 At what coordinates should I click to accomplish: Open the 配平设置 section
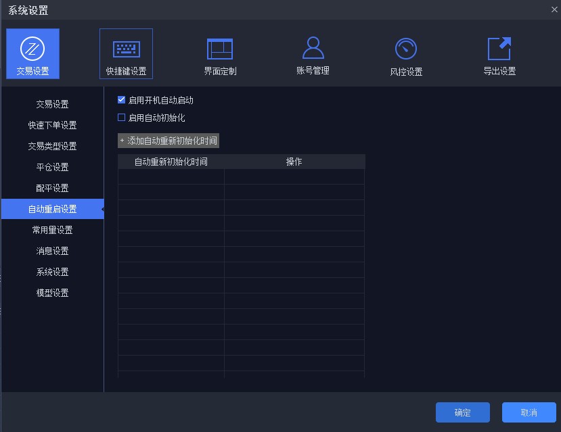pyautogui.click(x=52, y=188)
